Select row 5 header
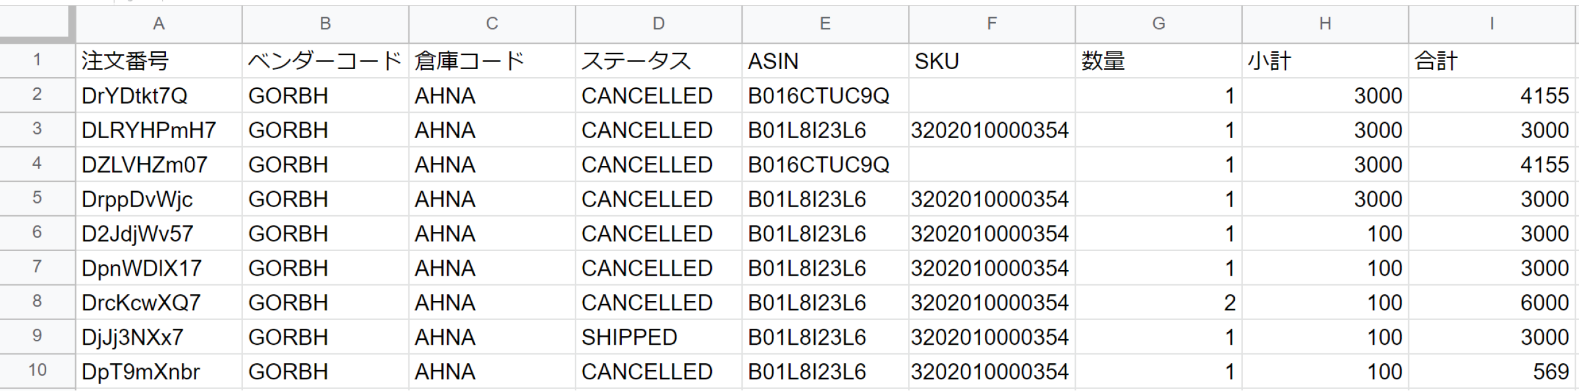 coord(37,199)
